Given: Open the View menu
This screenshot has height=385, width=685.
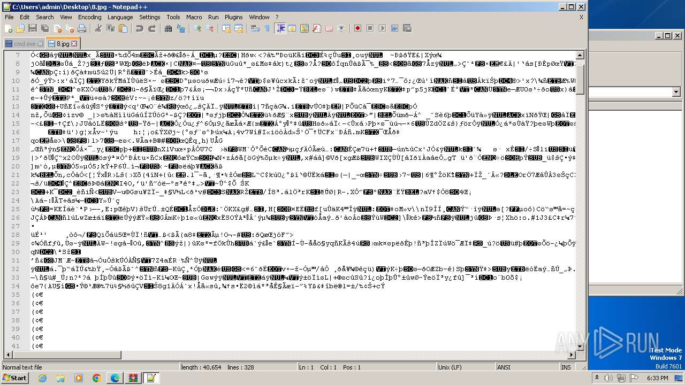Looking at the screenshot, I should tap(66, 17).
